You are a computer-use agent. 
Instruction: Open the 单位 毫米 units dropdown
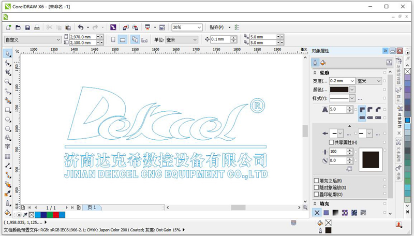click(x=195, y=40)
